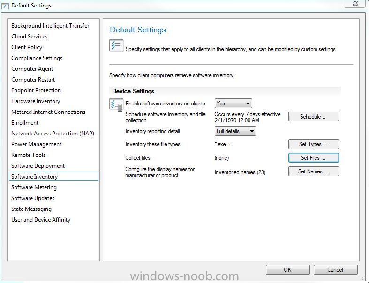Confirm settings with OK button
The height and width of the screenshot is (283, 369).
coord(287,269)
